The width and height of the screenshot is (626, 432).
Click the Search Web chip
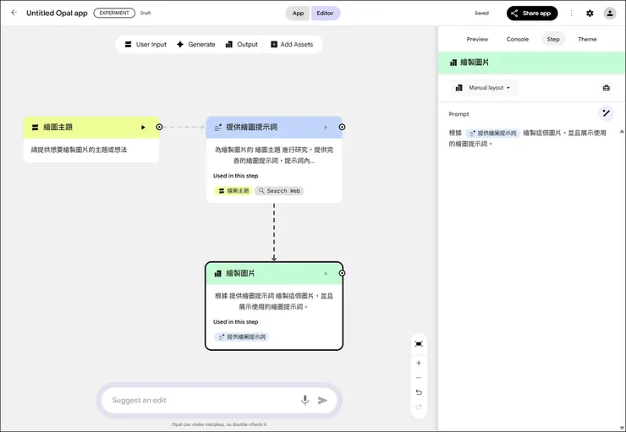[x=279, y=191]
